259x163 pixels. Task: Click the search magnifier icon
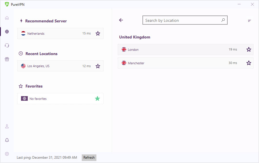point(223,20)
